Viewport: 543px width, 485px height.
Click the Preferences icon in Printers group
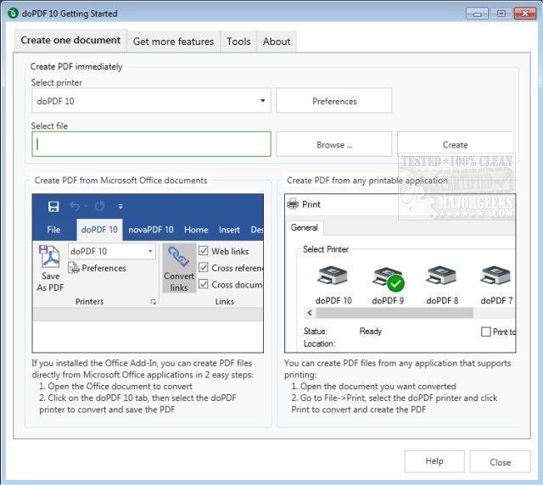75,269
